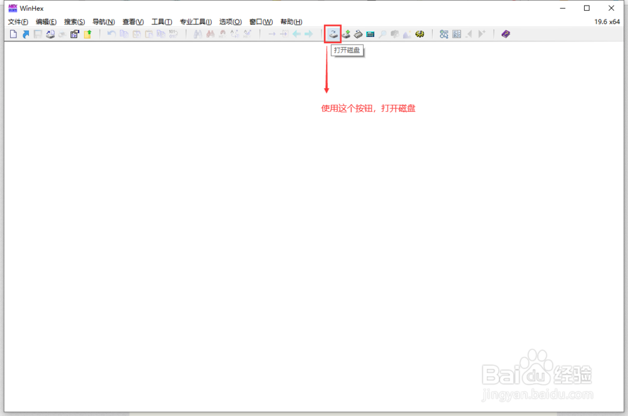
Task: Click the magnifying glass toolbar icon
Action: click(x=383, y=35)
